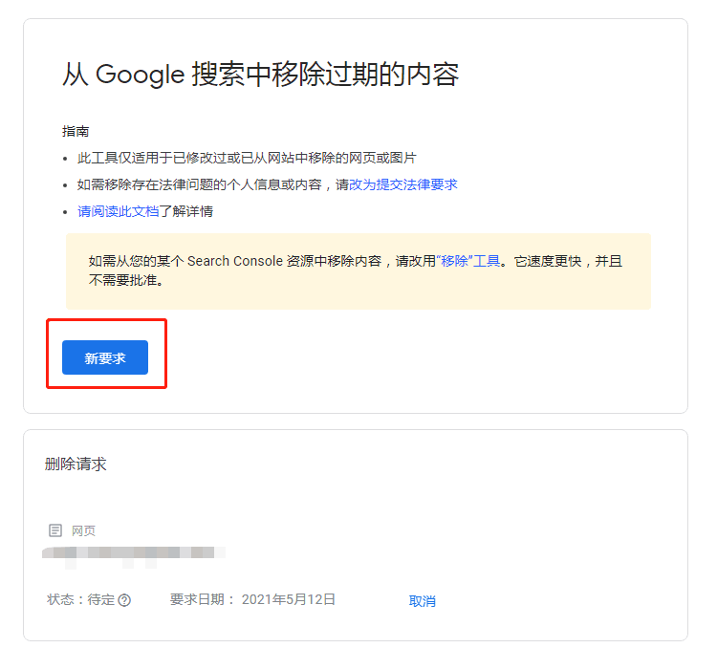Click the help icon next to 待定

[x=124, y=600]
